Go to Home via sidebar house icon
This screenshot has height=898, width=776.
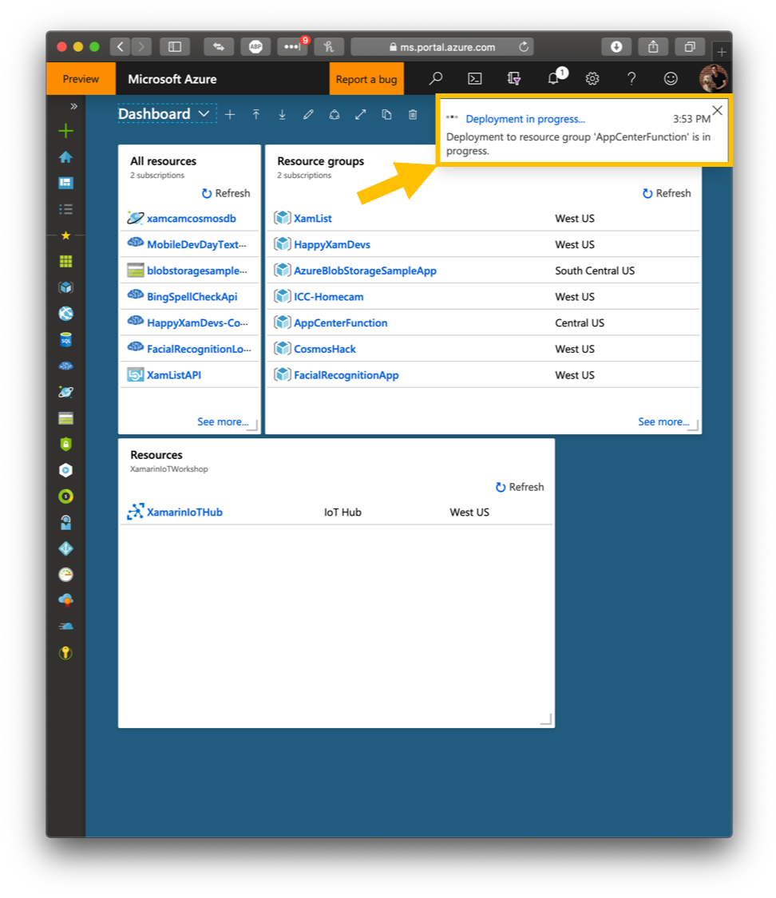[x=65, y=157]
